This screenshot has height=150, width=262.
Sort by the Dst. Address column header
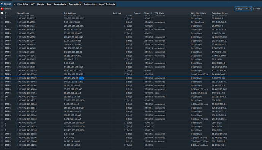coord(70,13)
